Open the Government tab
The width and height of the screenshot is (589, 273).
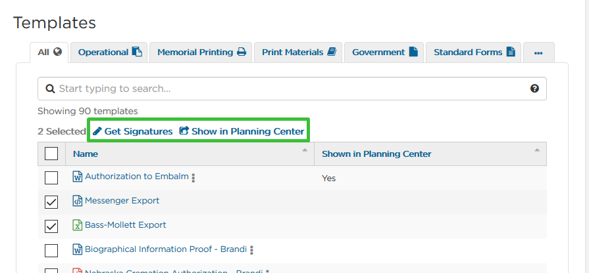click(384, 52)
